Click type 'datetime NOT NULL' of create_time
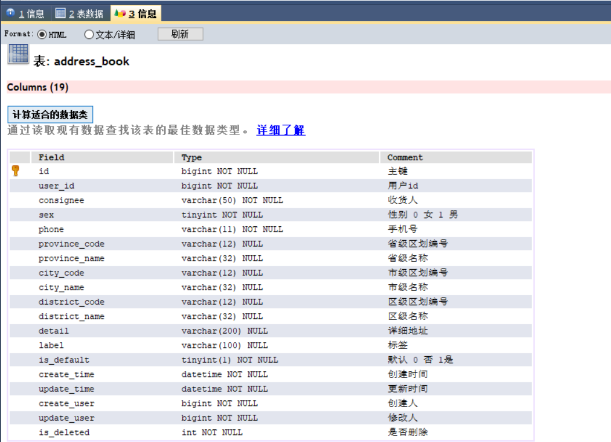This screenshot has height=442, width=611. (x=225, y=374)
